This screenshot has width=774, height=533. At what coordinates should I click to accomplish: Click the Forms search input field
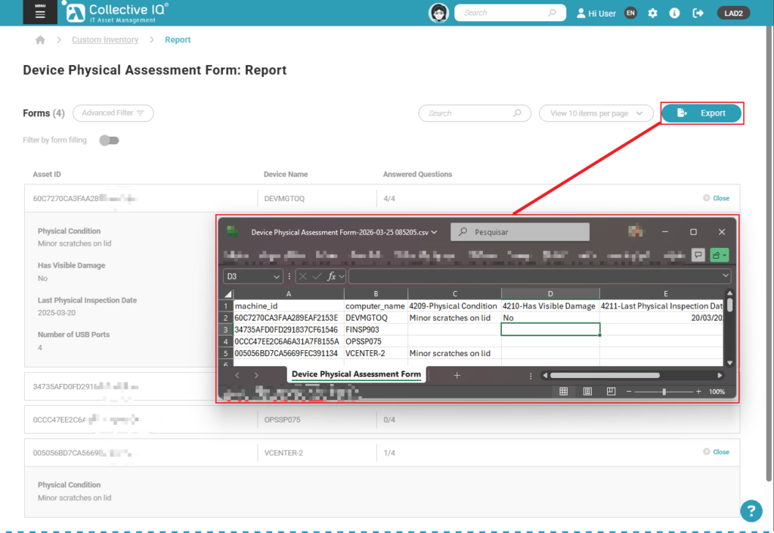click(469, 113)
